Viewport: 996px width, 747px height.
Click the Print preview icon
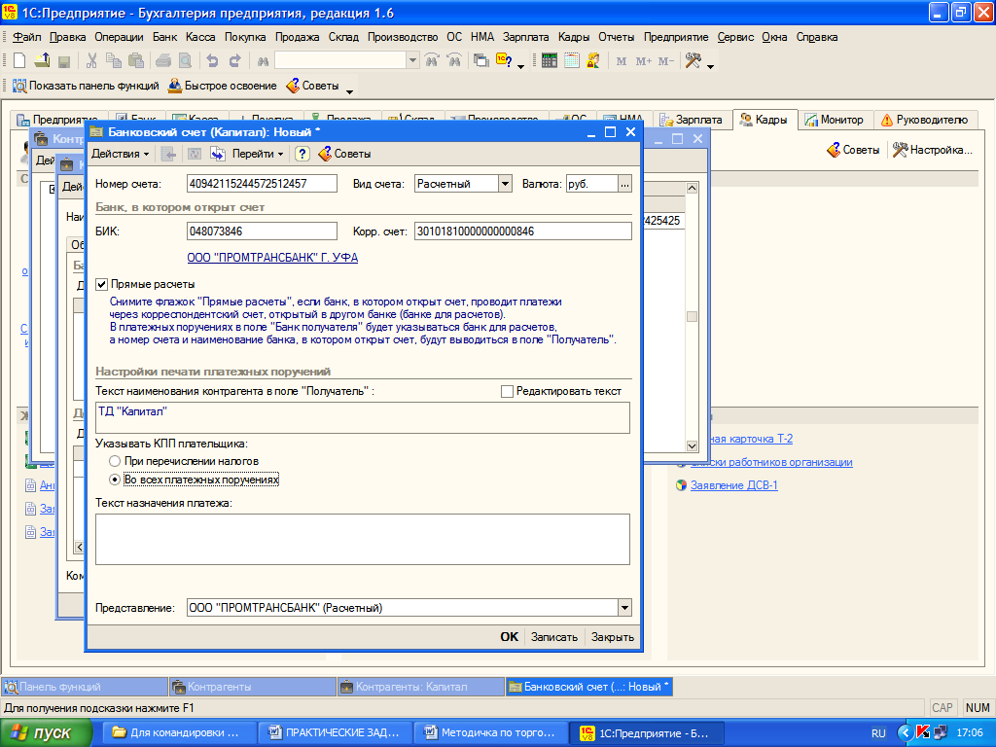[x=185, y=61]
